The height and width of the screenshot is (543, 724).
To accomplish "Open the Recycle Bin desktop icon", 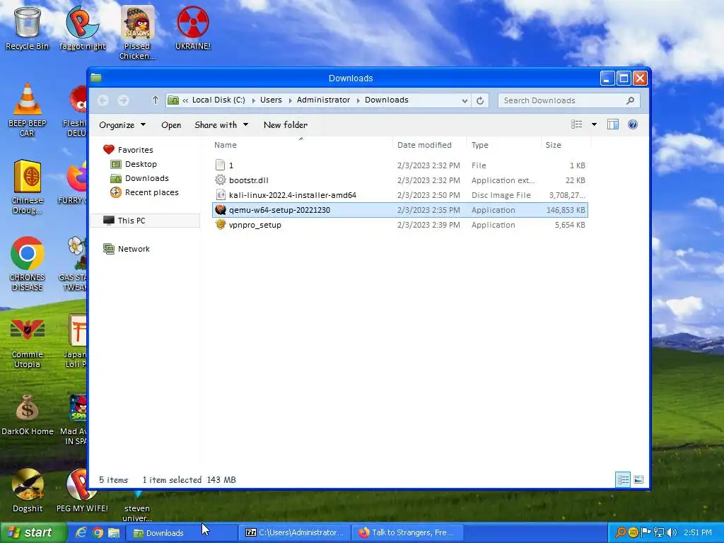I will (28, 28).
